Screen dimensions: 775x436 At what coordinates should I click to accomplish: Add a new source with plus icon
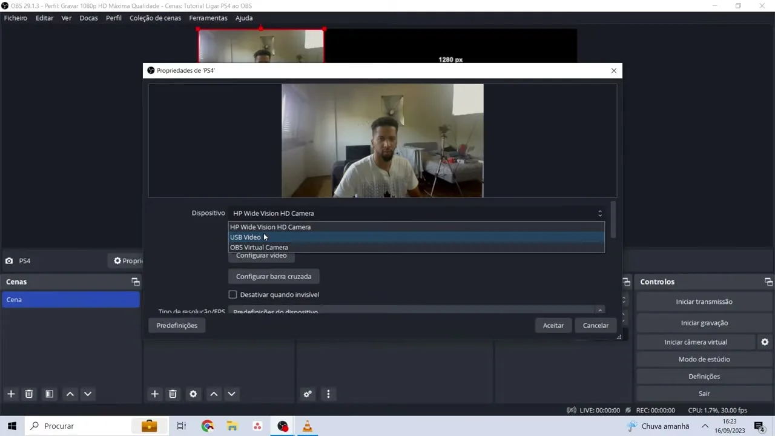pyautogui.click(x=155, y=394)
